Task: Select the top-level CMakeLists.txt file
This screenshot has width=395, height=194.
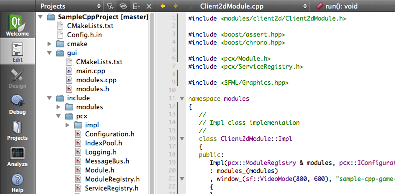Action: pyautogui.click(x=90, y=26)
